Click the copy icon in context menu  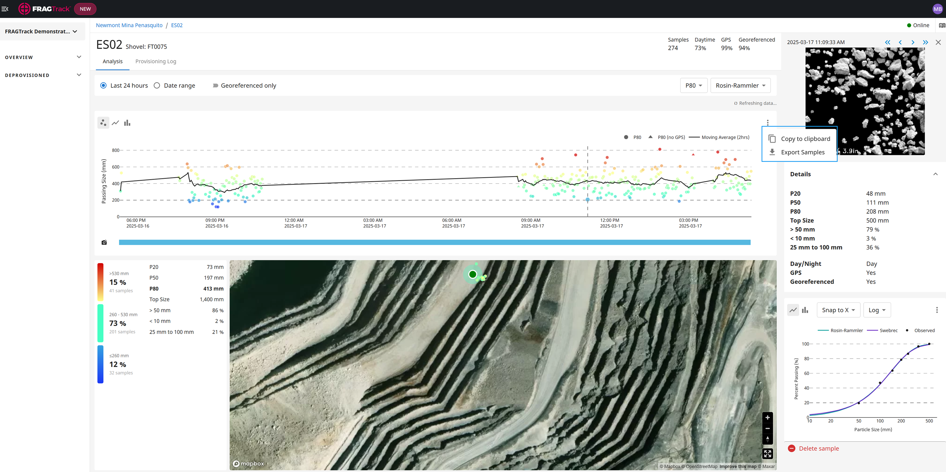pos(772,139)
